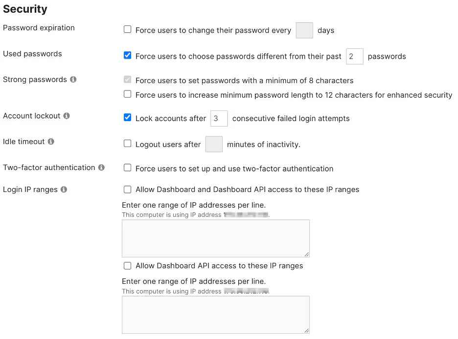458x339 pixels.
Task: Disable the Lock accounts after failed attempts checkbox
Action: (127, 117)
